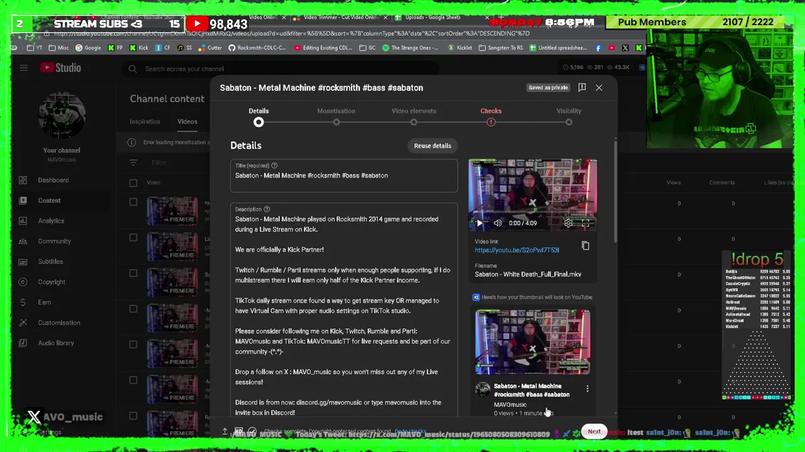Open the Kicklet bookmark
The image size is (805, 452).
460,48
